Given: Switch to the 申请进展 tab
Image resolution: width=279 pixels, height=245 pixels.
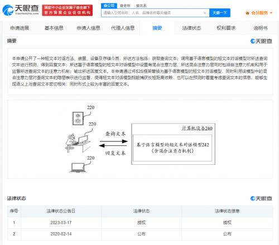Looking at the screenshot, I should coord(20,28).
